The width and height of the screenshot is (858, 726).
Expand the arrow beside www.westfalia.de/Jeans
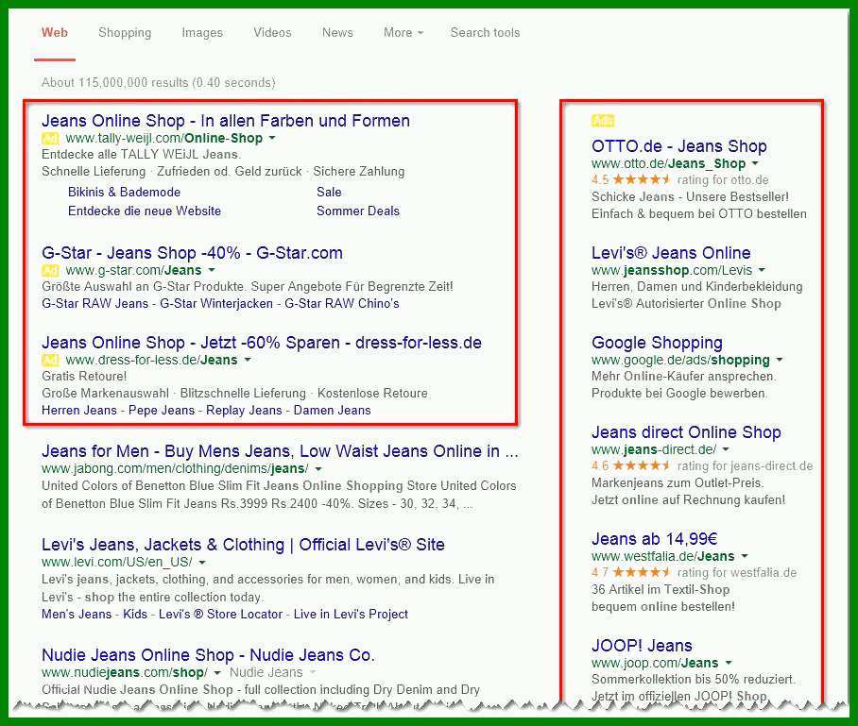coord(745,556)
